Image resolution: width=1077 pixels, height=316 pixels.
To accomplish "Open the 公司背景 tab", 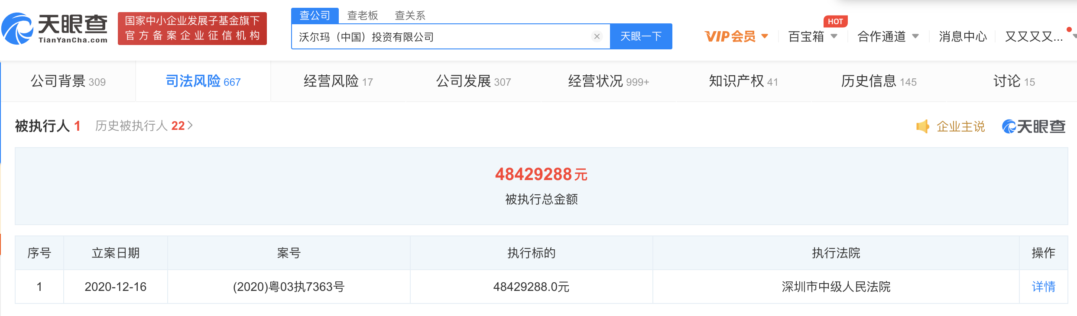I will coord(68,81).
